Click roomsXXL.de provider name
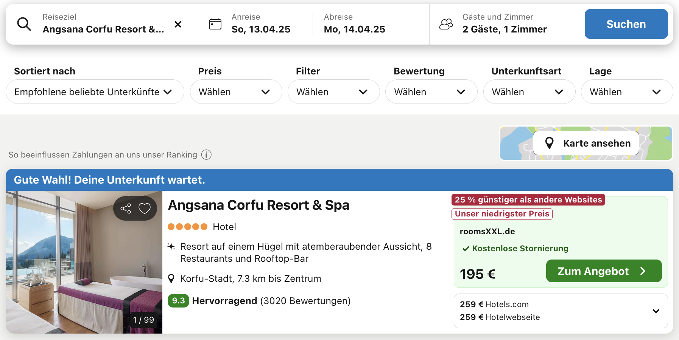The image size is (679, 340). [x=487, y=231]
